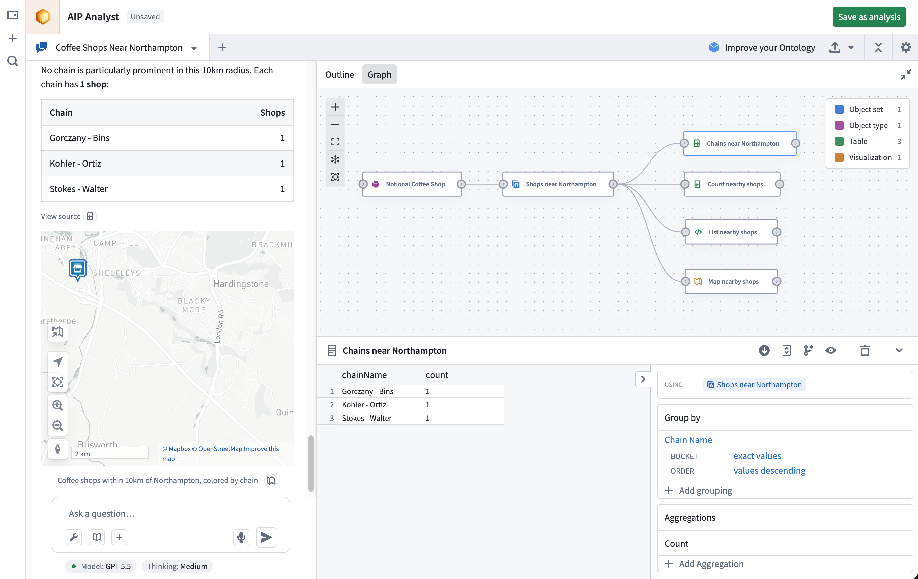This screenshot has height=579, width=918.
Task: Collapse the graph panel with arrows icon
Action: coord(905,74)
